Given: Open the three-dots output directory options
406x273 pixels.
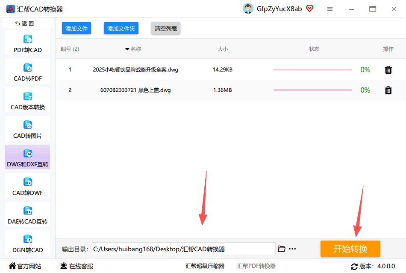Looking at the screenshot, I should (292, 249).
